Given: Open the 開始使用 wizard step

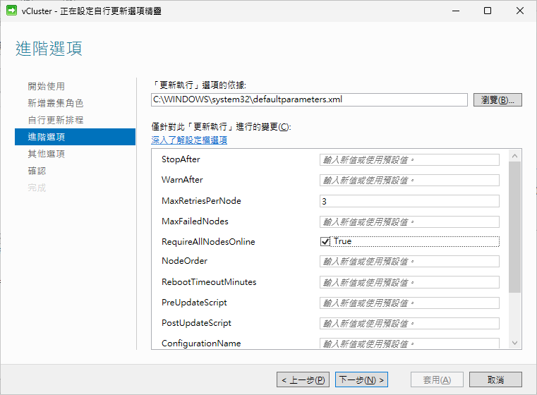Looking at the screenshot, I should (x=47, y=86).
